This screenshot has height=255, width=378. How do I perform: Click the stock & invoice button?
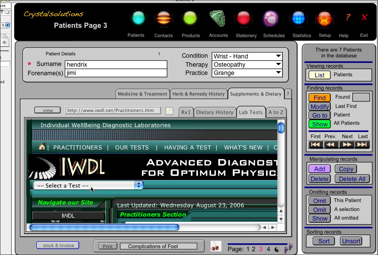click(58, 245)
